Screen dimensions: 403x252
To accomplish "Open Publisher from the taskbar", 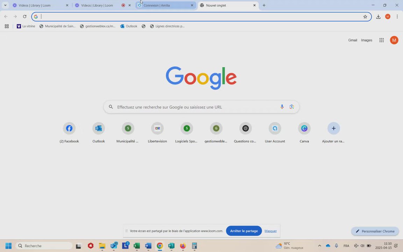I will pos(171,246).
